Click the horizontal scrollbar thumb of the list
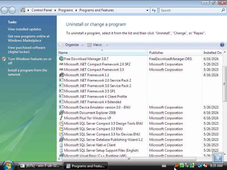This screenshot has height=170, width=227. (x=129, y=159)
